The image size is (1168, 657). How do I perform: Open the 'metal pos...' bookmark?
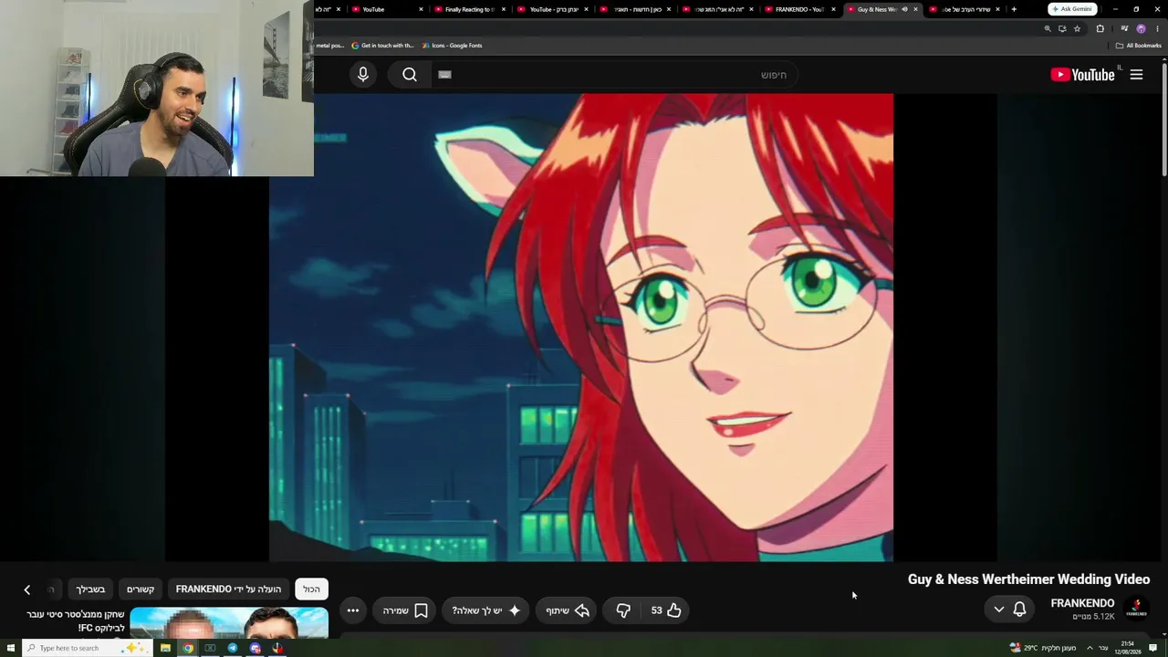click(x=329, y=46)
